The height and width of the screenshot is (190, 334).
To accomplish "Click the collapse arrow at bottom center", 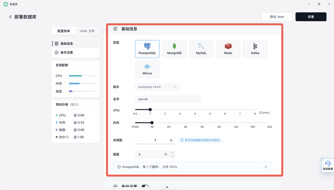I will point(167,187).
